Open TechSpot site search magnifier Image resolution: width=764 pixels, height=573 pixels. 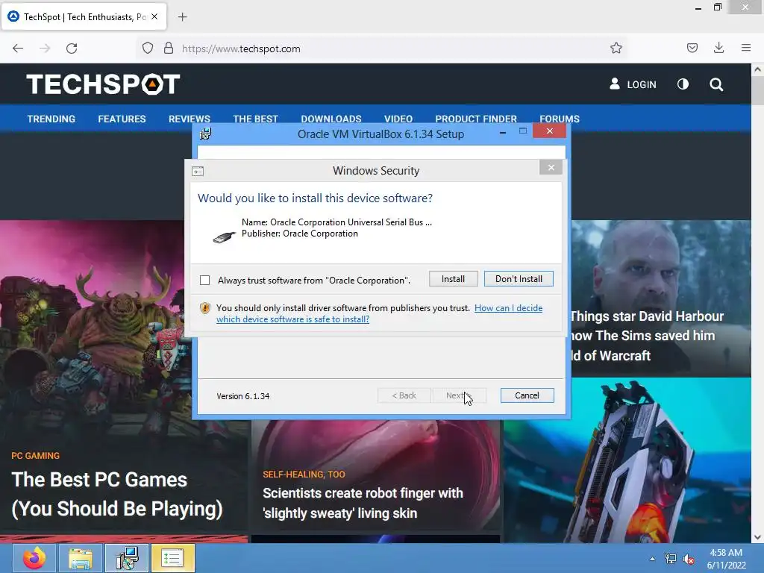click(716, 84)
